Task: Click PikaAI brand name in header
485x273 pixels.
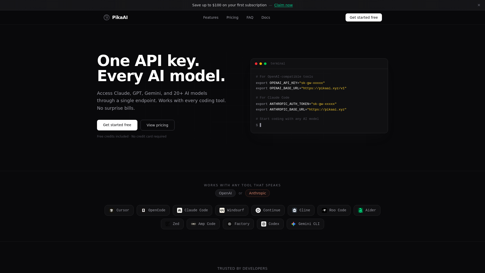Action: pyautogui.click(x=120, y=17)
